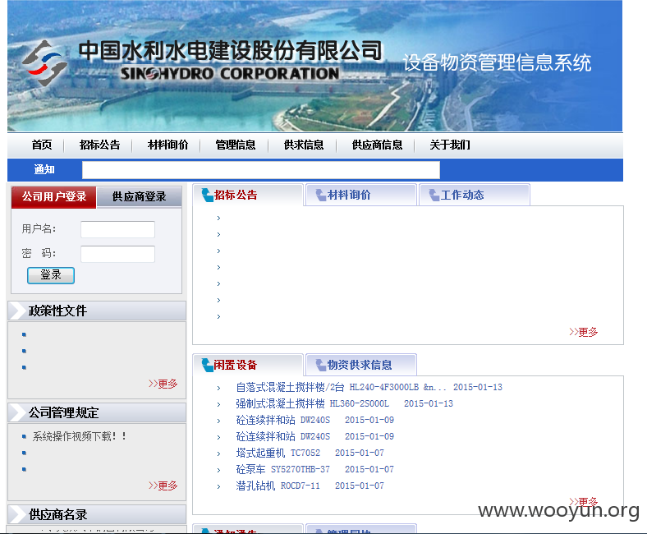Viewport: 647px width, 534px height.
Task: Click 更多 in the 招标公告 panel
Action: 584,332
